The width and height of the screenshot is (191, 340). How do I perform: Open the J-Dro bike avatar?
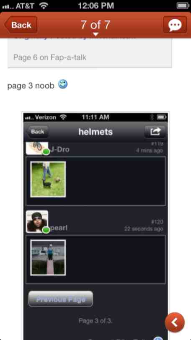(x=37, y=148)
